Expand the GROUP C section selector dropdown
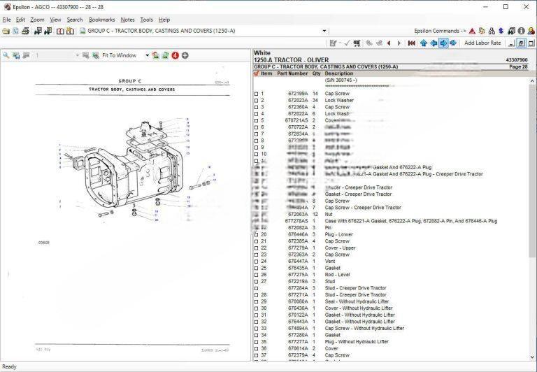The width and height of the screenshot is (537, 372). 324,31
